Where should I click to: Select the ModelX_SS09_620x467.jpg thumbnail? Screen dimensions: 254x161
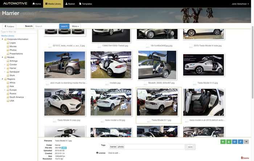point(157,65)
